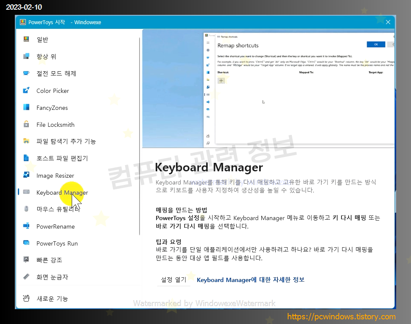Select the 화면 눈금자 label
411x324 pixels.
tap(53, 277)
